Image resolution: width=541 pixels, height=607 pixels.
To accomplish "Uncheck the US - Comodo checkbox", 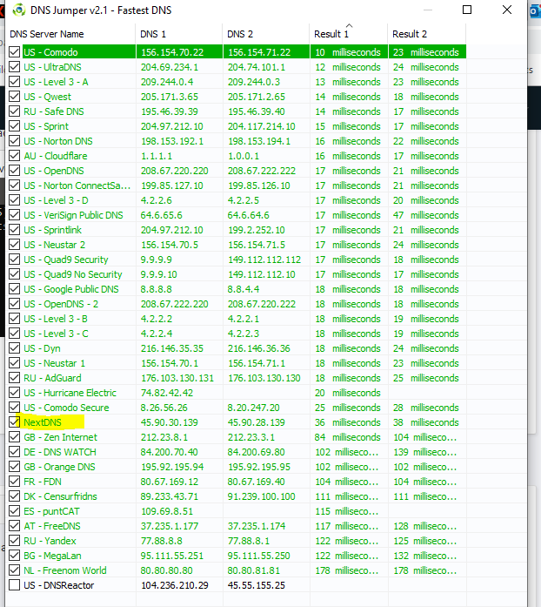I will click(x=14, y=52).
